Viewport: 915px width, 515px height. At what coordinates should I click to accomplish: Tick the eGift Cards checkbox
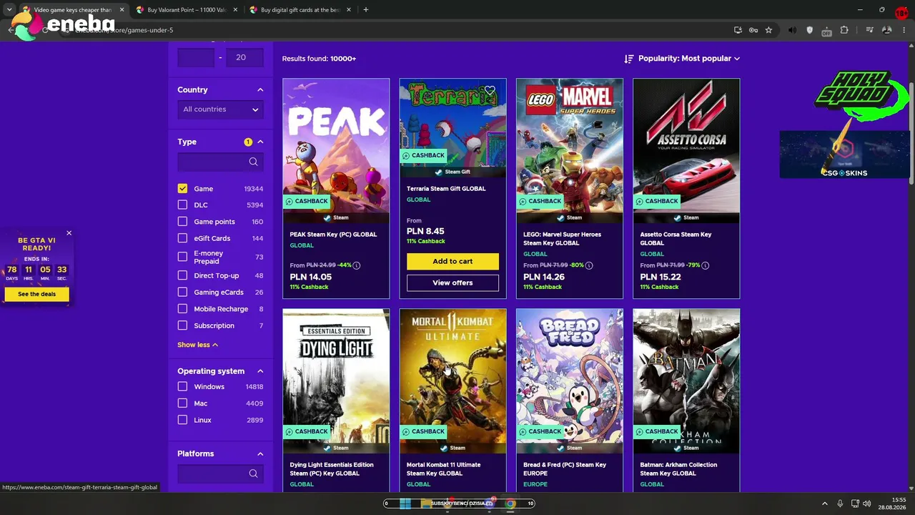(x=182, y=238)
